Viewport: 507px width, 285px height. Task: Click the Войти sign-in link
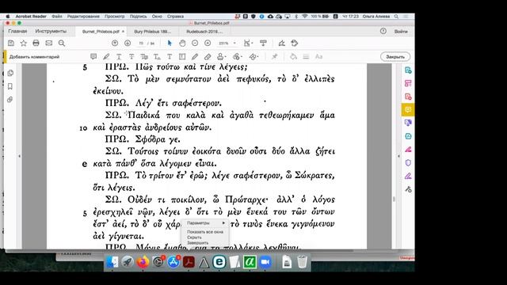click(401, 32)
